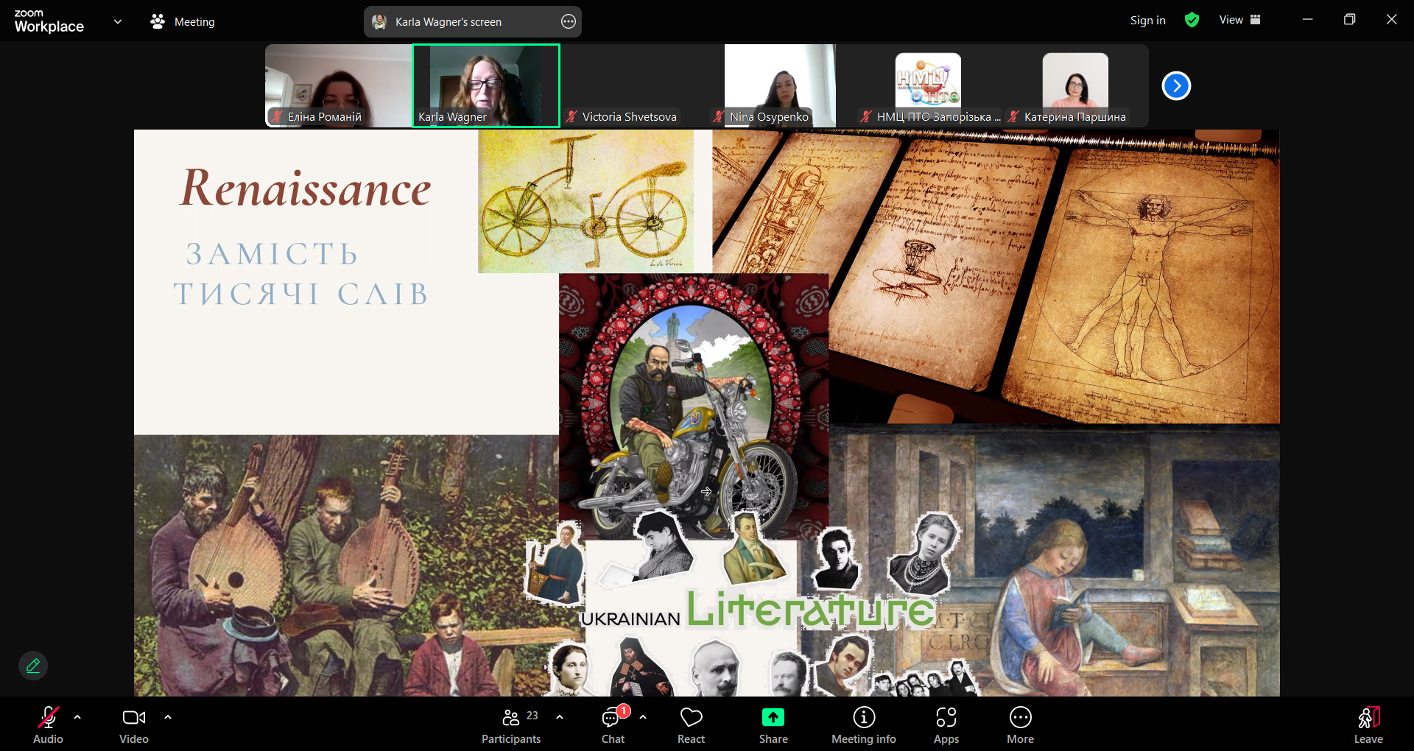Show next participants with blue arrow

pos(1176,86)
